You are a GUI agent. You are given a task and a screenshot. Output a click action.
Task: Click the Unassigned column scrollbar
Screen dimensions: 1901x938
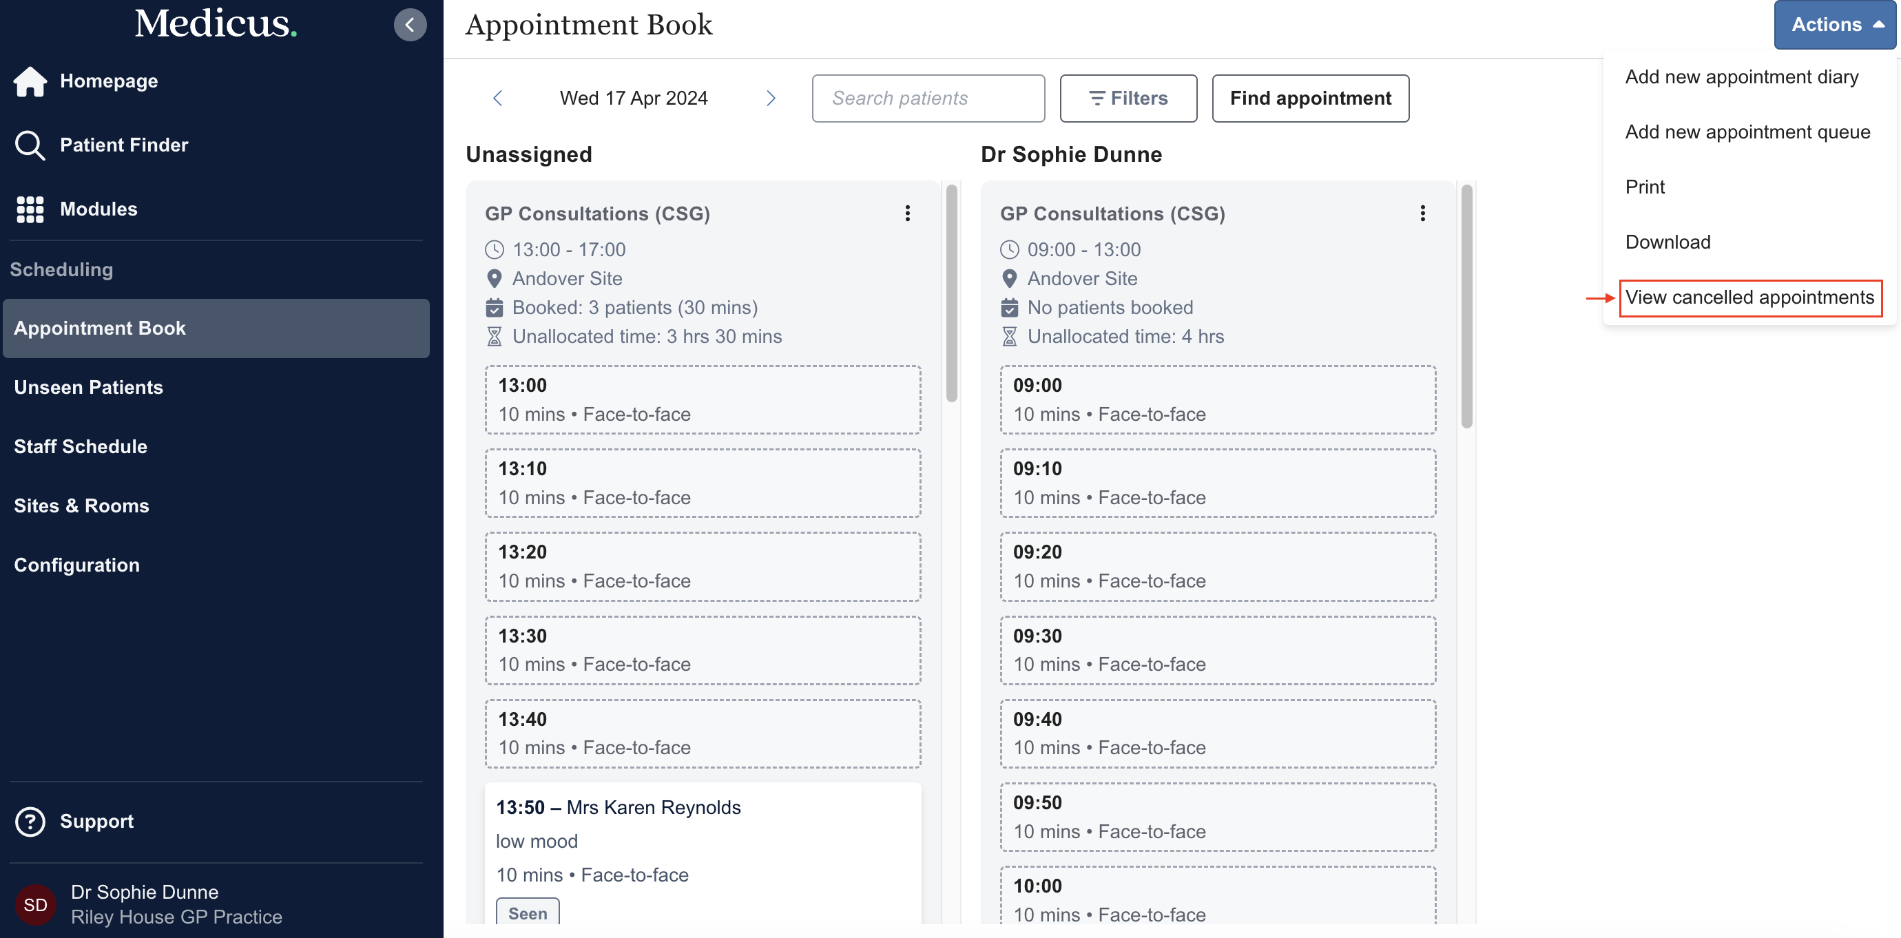click(x=951, y=295)
